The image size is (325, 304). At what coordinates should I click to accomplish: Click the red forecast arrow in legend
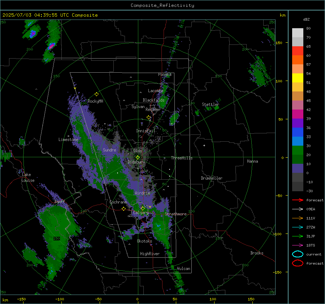(298, 200)
